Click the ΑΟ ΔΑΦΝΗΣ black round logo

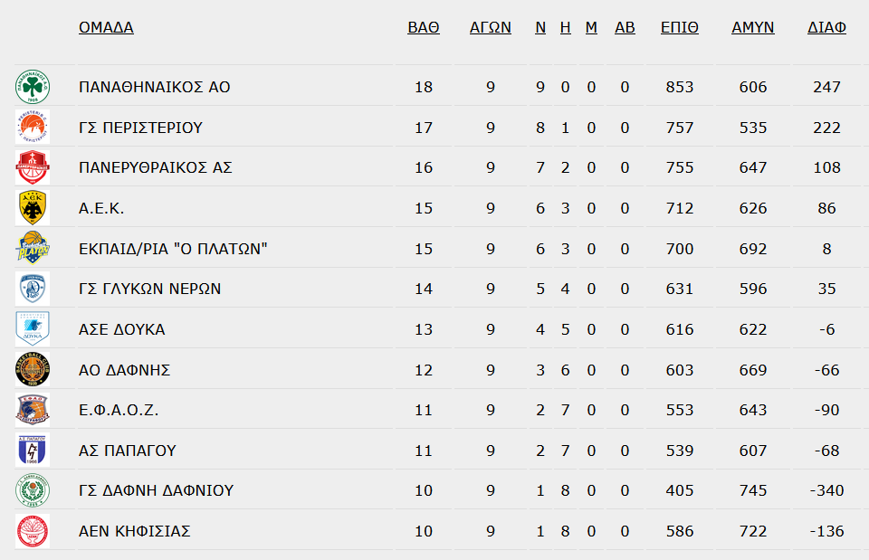[33, 369]
